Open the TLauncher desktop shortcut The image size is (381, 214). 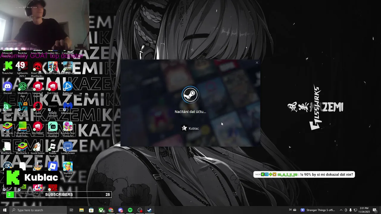click(7, 68)
